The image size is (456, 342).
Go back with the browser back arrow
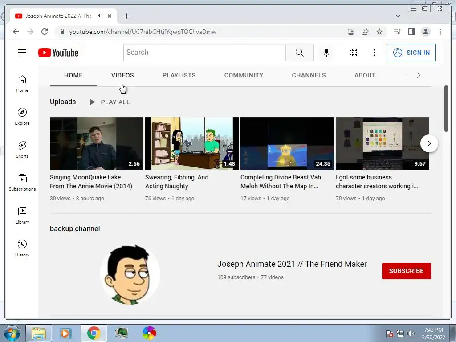point(16,32)
